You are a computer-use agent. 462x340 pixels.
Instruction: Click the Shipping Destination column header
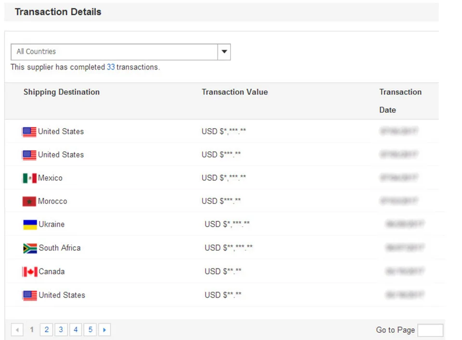(x=62, y=92)
